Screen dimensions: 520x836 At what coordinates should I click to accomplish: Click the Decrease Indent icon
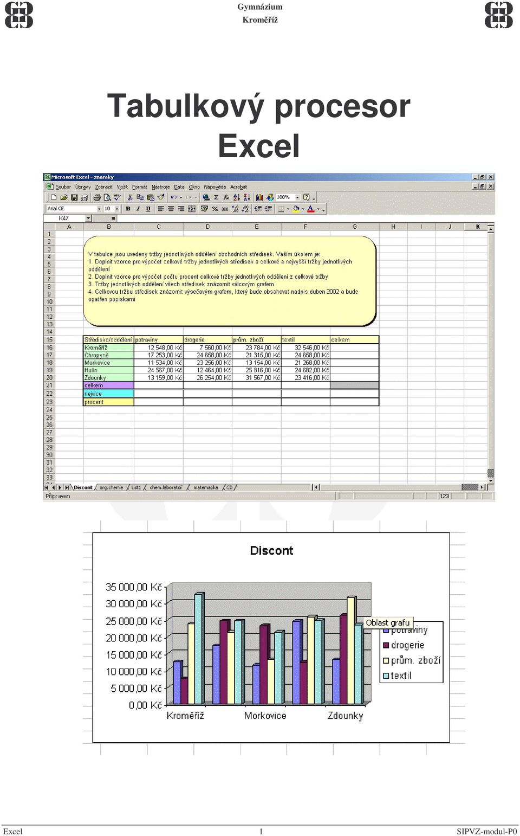pyautogui.click(x=258, y=209)
